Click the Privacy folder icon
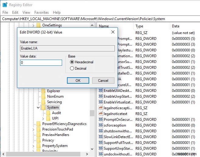This screenshot has height=157, width=200. coord(39,140)
